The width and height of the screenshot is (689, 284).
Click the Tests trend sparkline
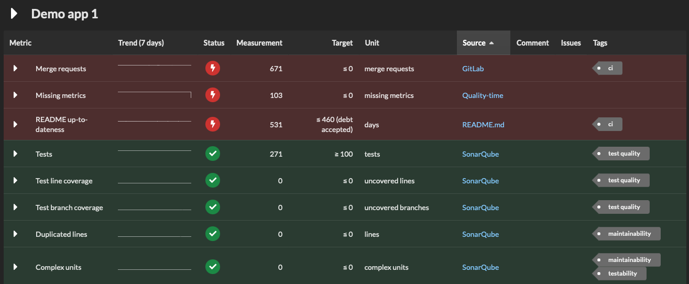click(155, 151)
